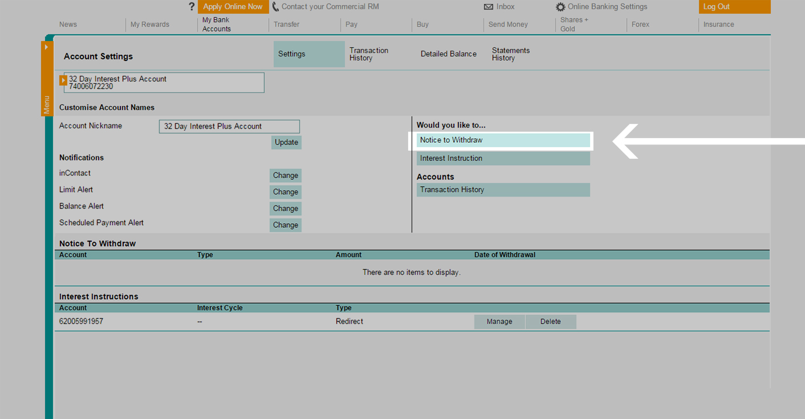Screen dimensions: 805x419
Task: Open the Inbox envelope icon
Action: [488, 7]
